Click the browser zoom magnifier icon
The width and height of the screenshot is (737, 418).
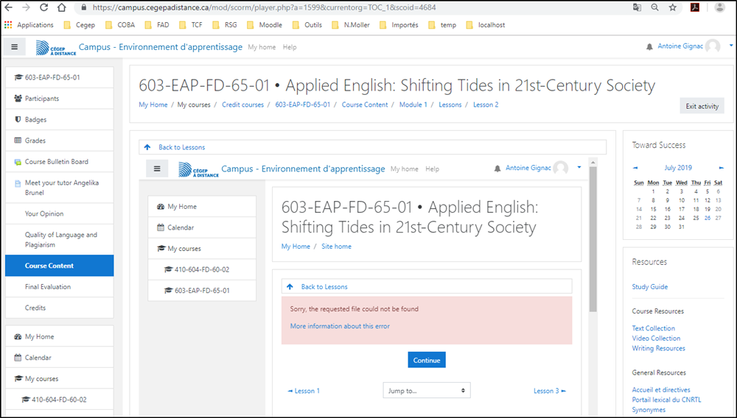coord(655,7)
